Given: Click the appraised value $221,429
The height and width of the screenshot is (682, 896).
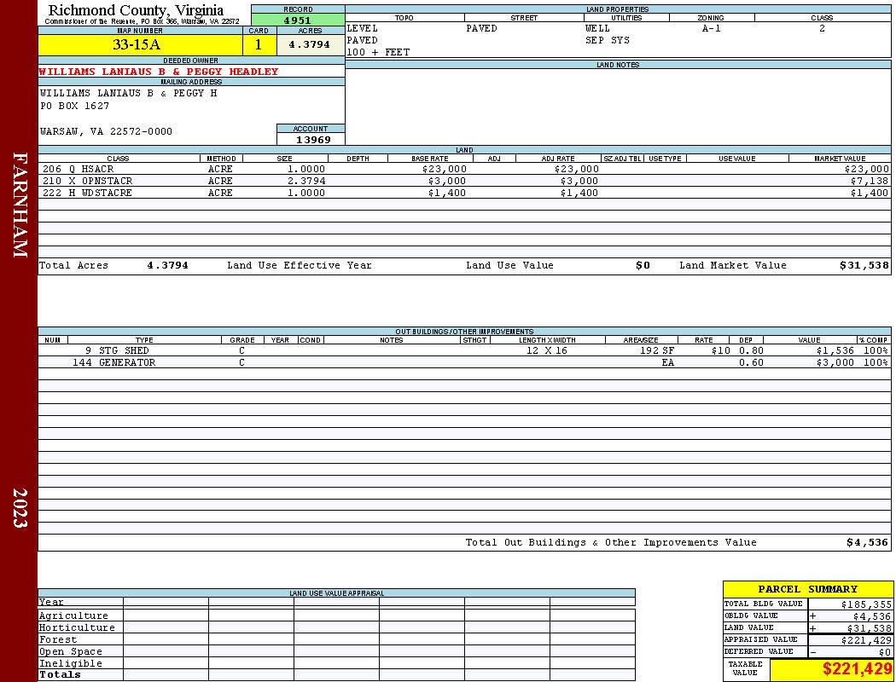Looking at the screenshot, I should click(866, 640).
